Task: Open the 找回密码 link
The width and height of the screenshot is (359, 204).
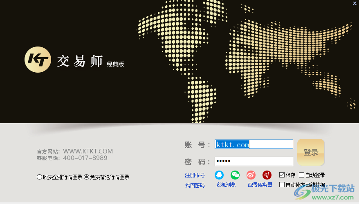Action: click(195, 185)
